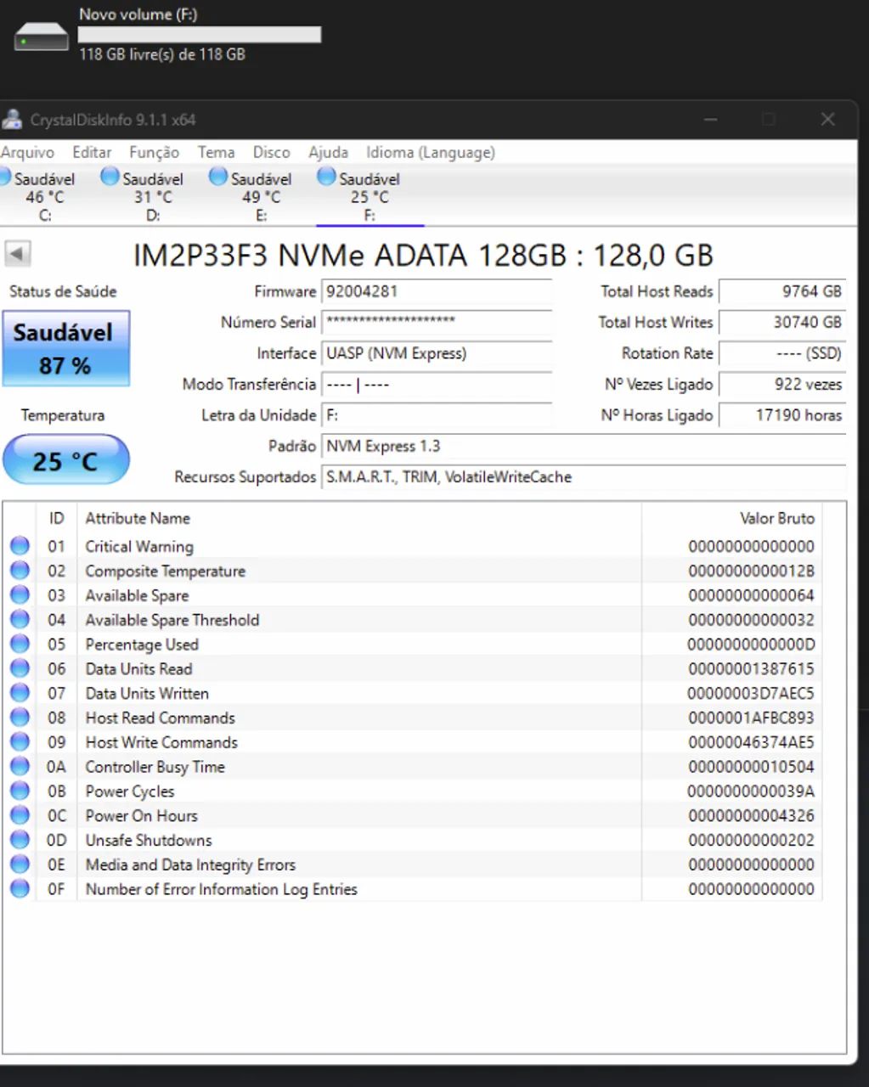
Task: Select the Power On Hours attribute name
Action: 142,816
